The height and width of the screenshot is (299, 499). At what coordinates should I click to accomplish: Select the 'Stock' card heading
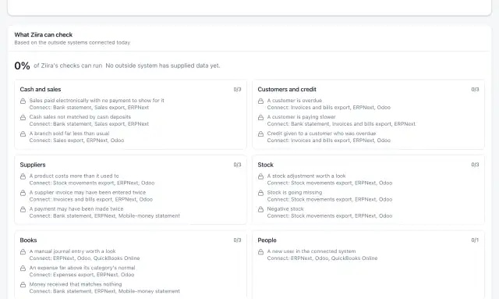coord(265,165)
